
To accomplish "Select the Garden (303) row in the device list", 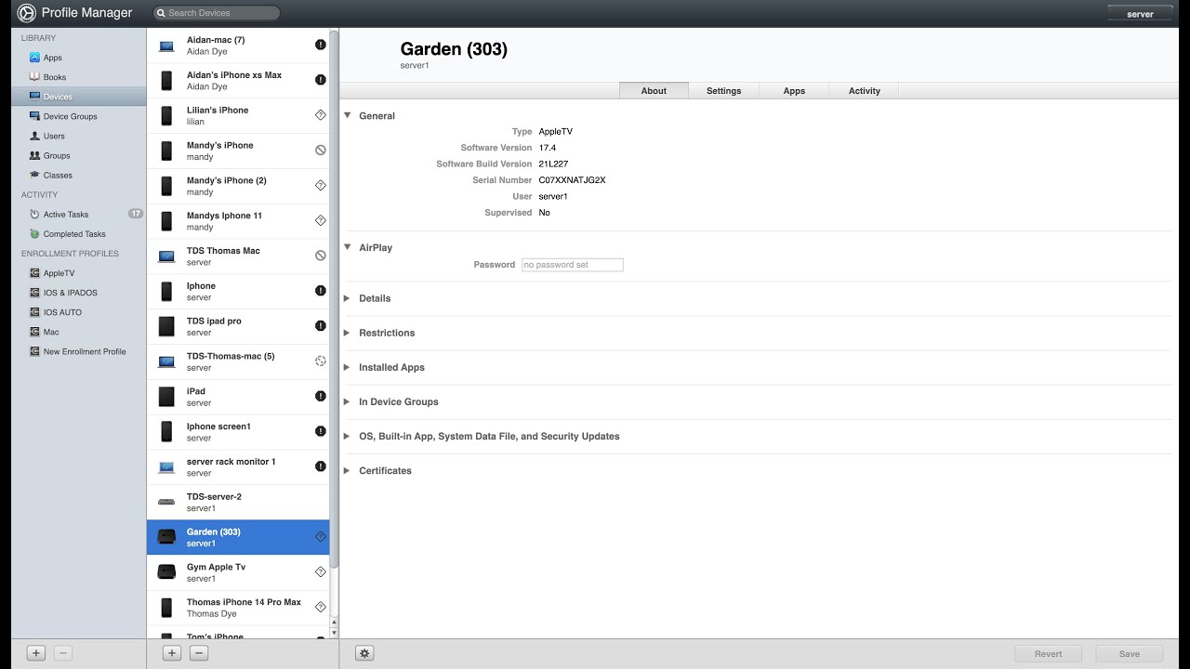I will point(238,537).
